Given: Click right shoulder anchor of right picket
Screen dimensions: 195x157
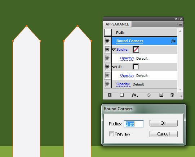Looking at the screenshot, I should pyautogui.click(x=91, y=41).
